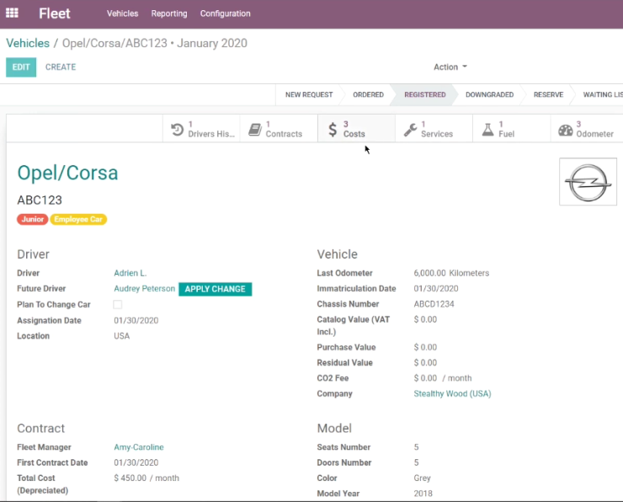Click the CREATE button
Screen dimensions: 623x502
coord(61,67)
